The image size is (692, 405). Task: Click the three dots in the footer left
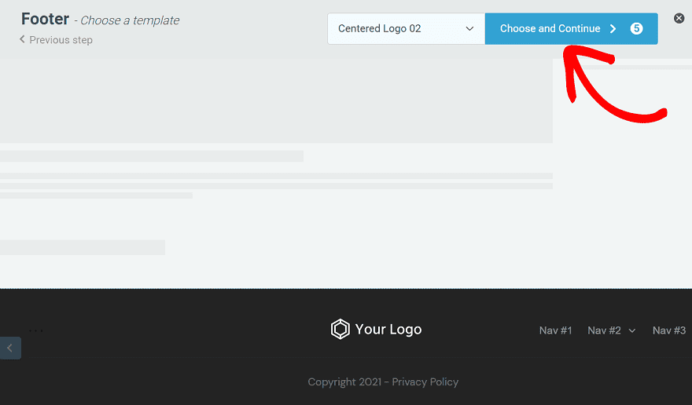(36, 330)
